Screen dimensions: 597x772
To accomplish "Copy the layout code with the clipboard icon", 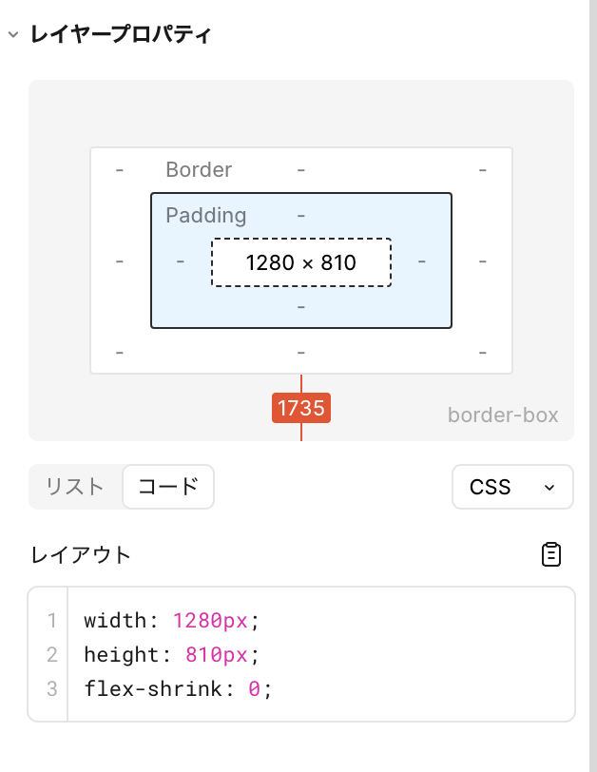I will (551, 555).
